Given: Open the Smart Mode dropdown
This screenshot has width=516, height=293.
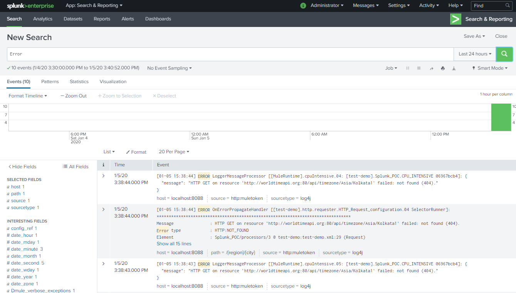Looking at the screenshot, I should [x=490, y=68].
